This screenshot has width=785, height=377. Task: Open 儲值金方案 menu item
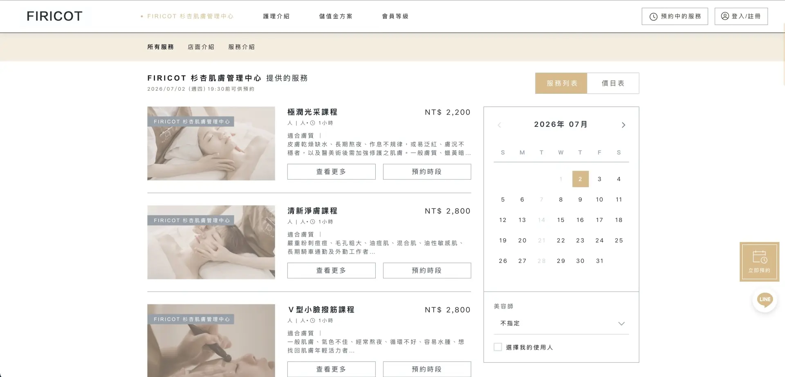(336, 16)
